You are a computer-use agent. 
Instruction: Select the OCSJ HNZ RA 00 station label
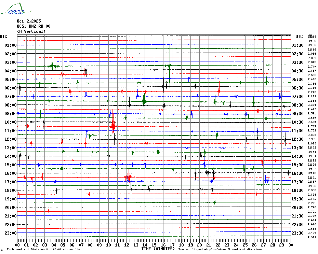click(34, 26)
